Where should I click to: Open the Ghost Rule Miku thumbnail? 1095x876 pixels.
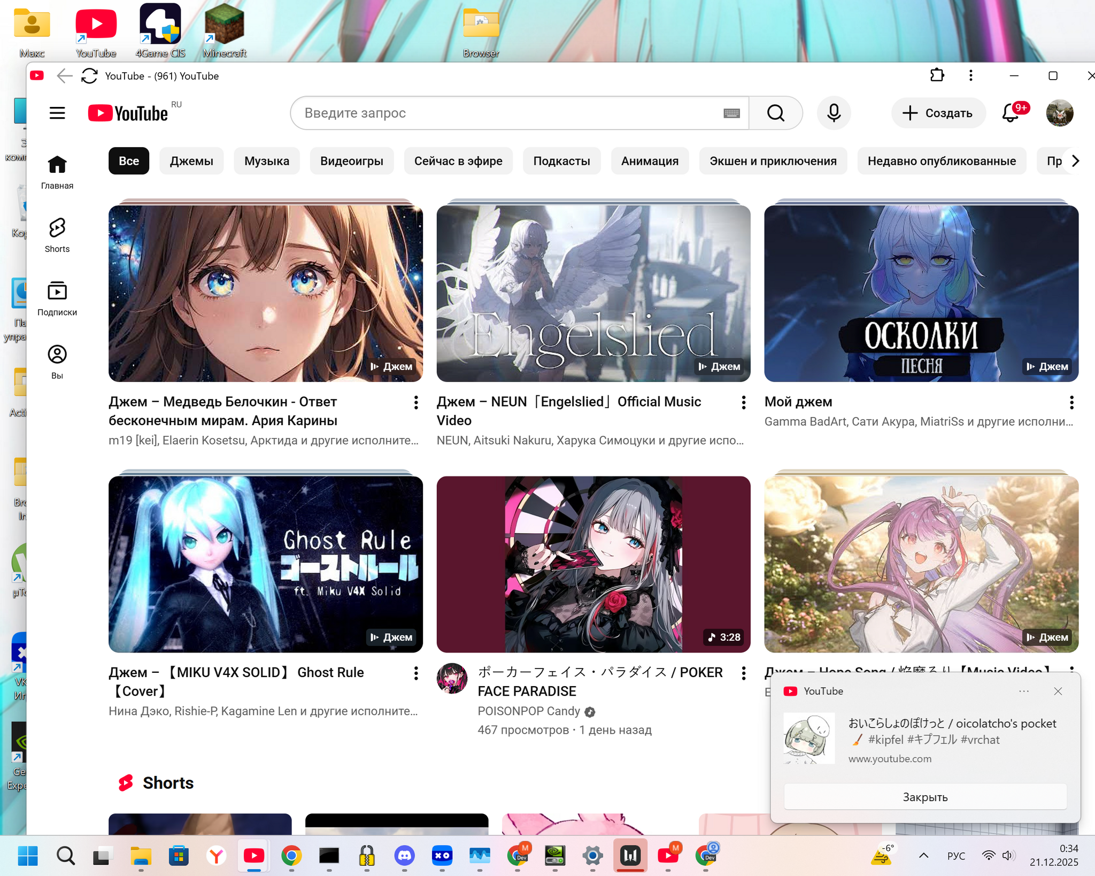(x=266, y=564)
